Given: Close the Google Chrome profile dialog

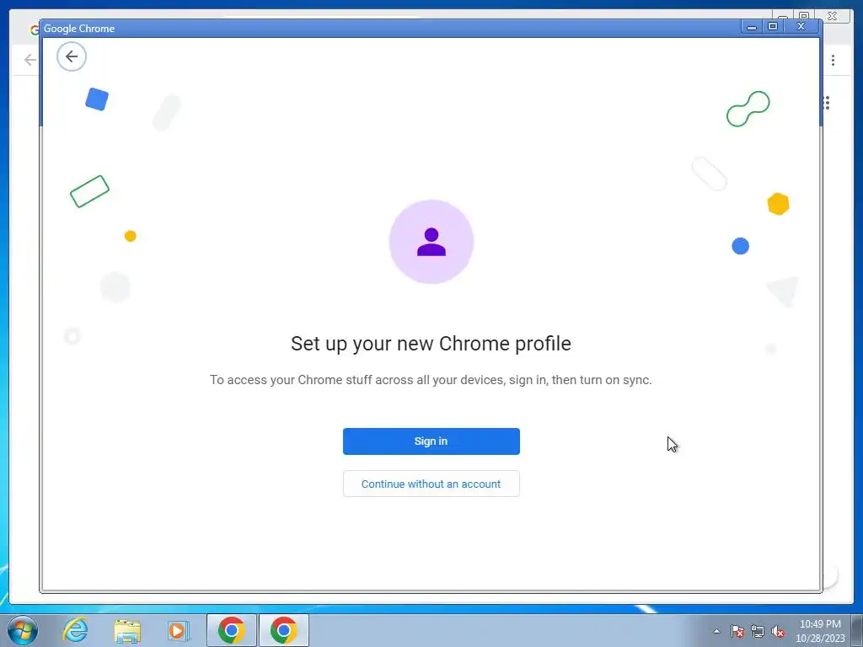Looking at the screenshot, I should (x=801, y=26).
